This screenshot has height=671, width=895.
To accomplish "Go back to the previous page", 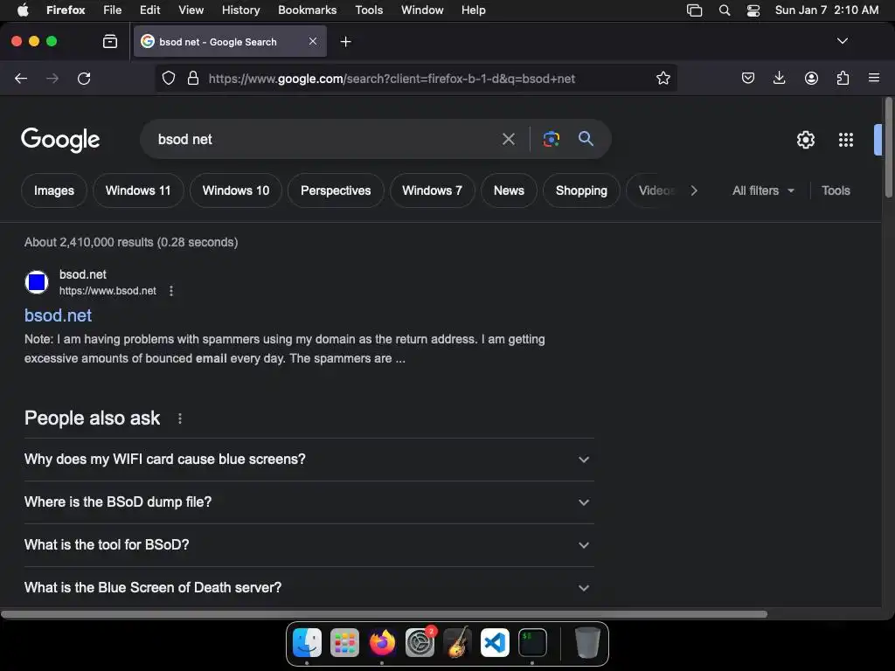I will coord(21,78).
